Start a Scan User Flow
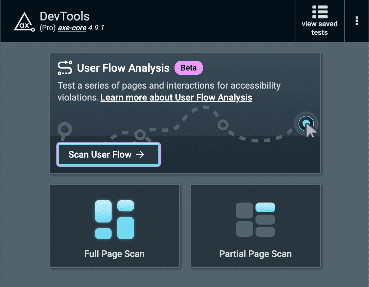The height and width of the screenshot is (287, 369). coord(108,154)
